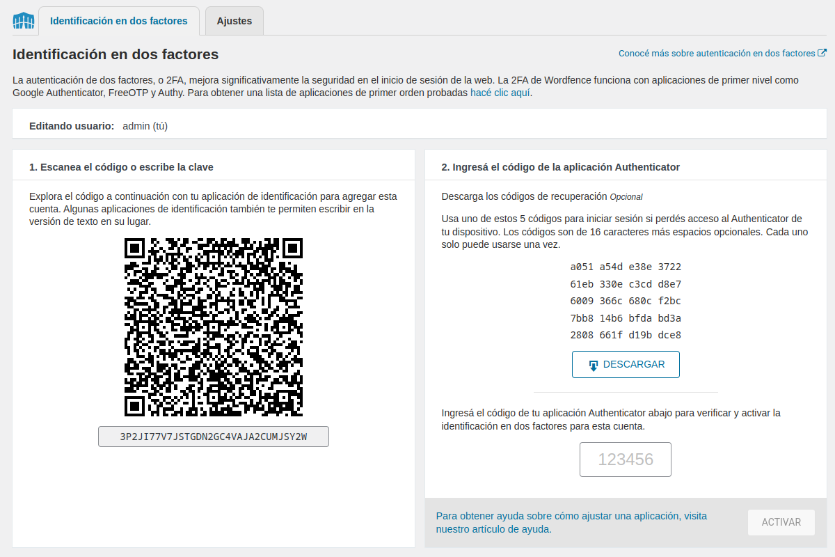The height and width of the screenshot is (557, 835).
Task: Click heading '1. Escanea el código o escribe la clave'
Action: click(x=121, y=167)
